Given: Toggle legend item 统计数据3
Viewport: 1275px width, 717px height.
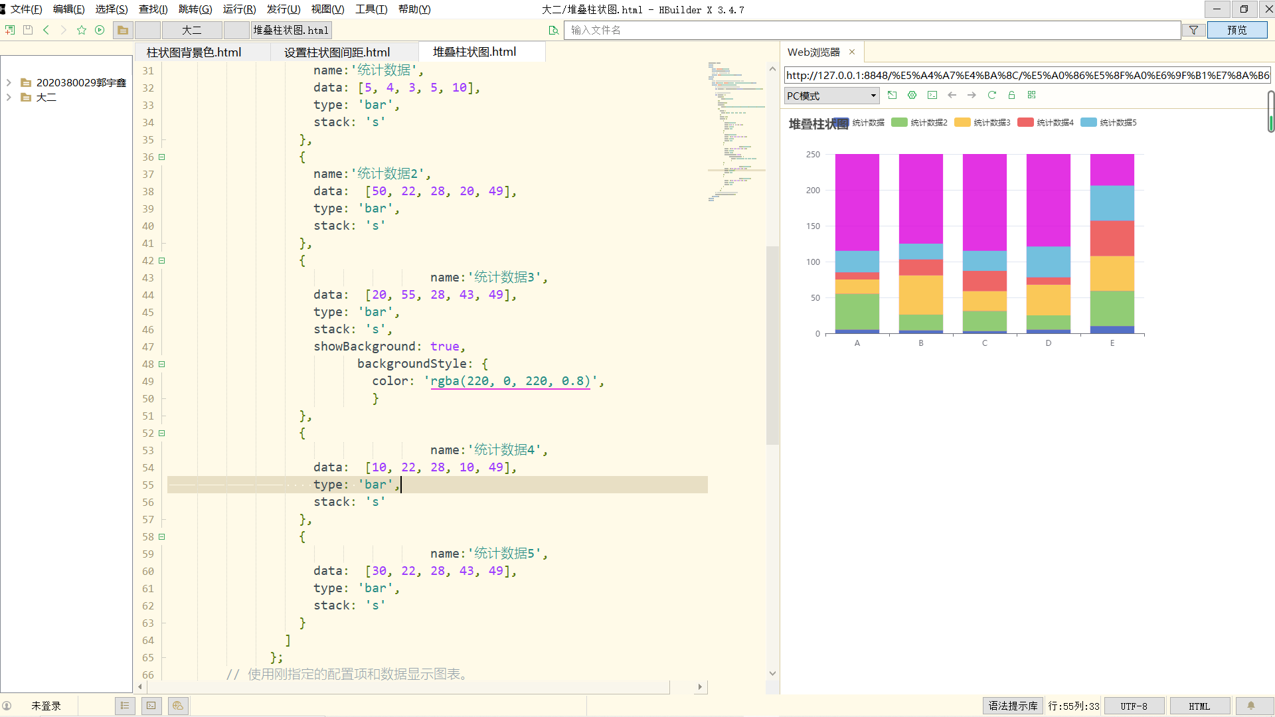Looking at the screenshot, I should [983, 122].
